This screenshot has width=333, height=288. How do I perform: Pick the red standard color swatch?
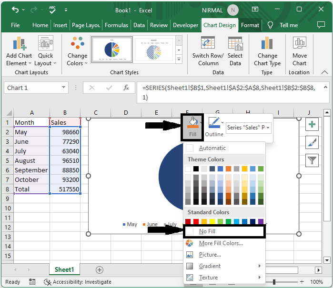tap(196, 221)
